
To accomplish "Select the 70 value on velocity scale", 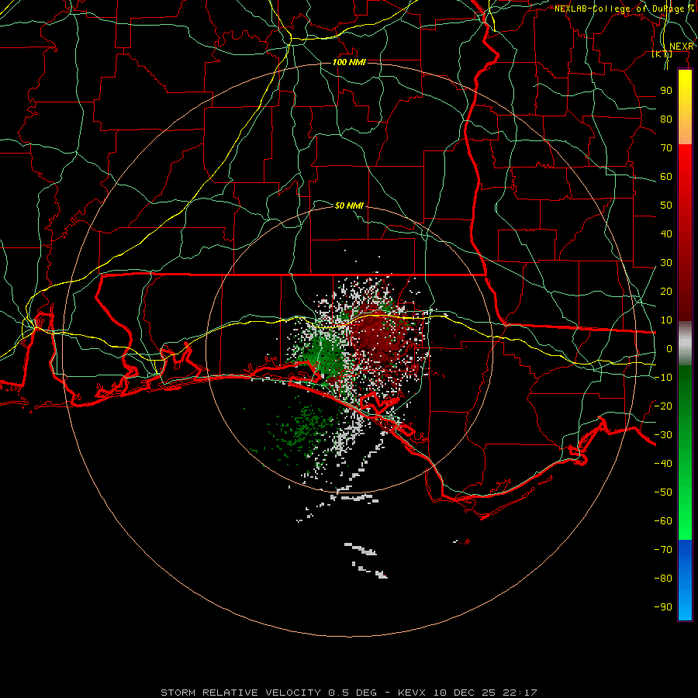I will 666,148.
